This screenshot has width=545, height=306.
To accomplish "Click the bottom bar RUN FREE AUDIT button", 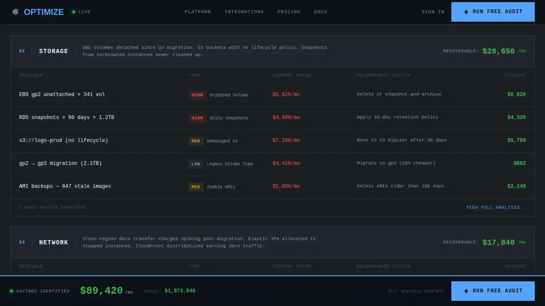I will point(493,291).
